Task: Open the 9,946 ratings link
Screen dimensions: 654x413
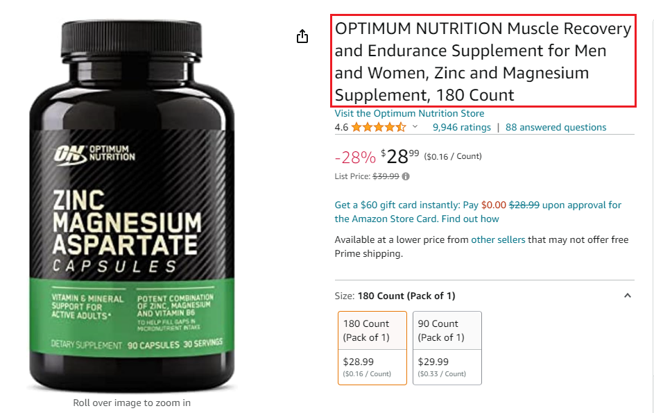Action: click(x=461, y=127)
